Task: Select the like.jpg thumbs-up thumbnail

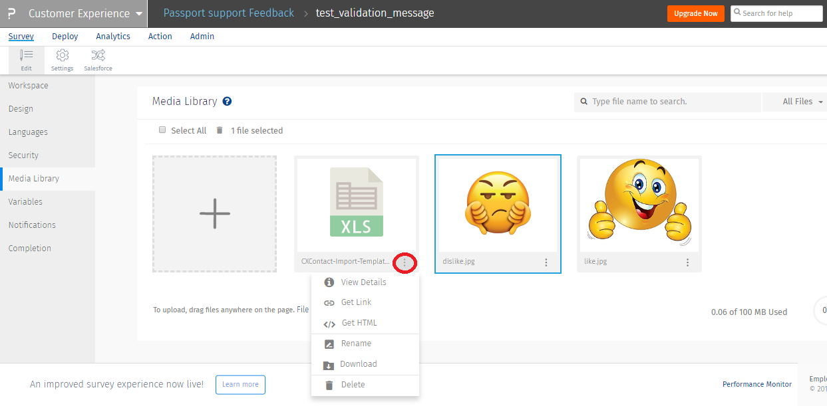Action: (x=639, y=204)
